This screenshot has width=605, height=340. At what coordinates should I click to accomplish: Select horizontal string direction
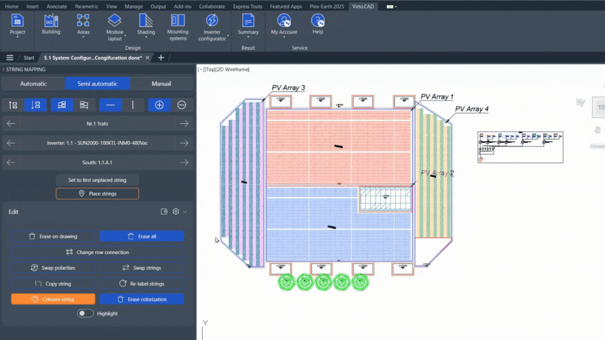110,105
